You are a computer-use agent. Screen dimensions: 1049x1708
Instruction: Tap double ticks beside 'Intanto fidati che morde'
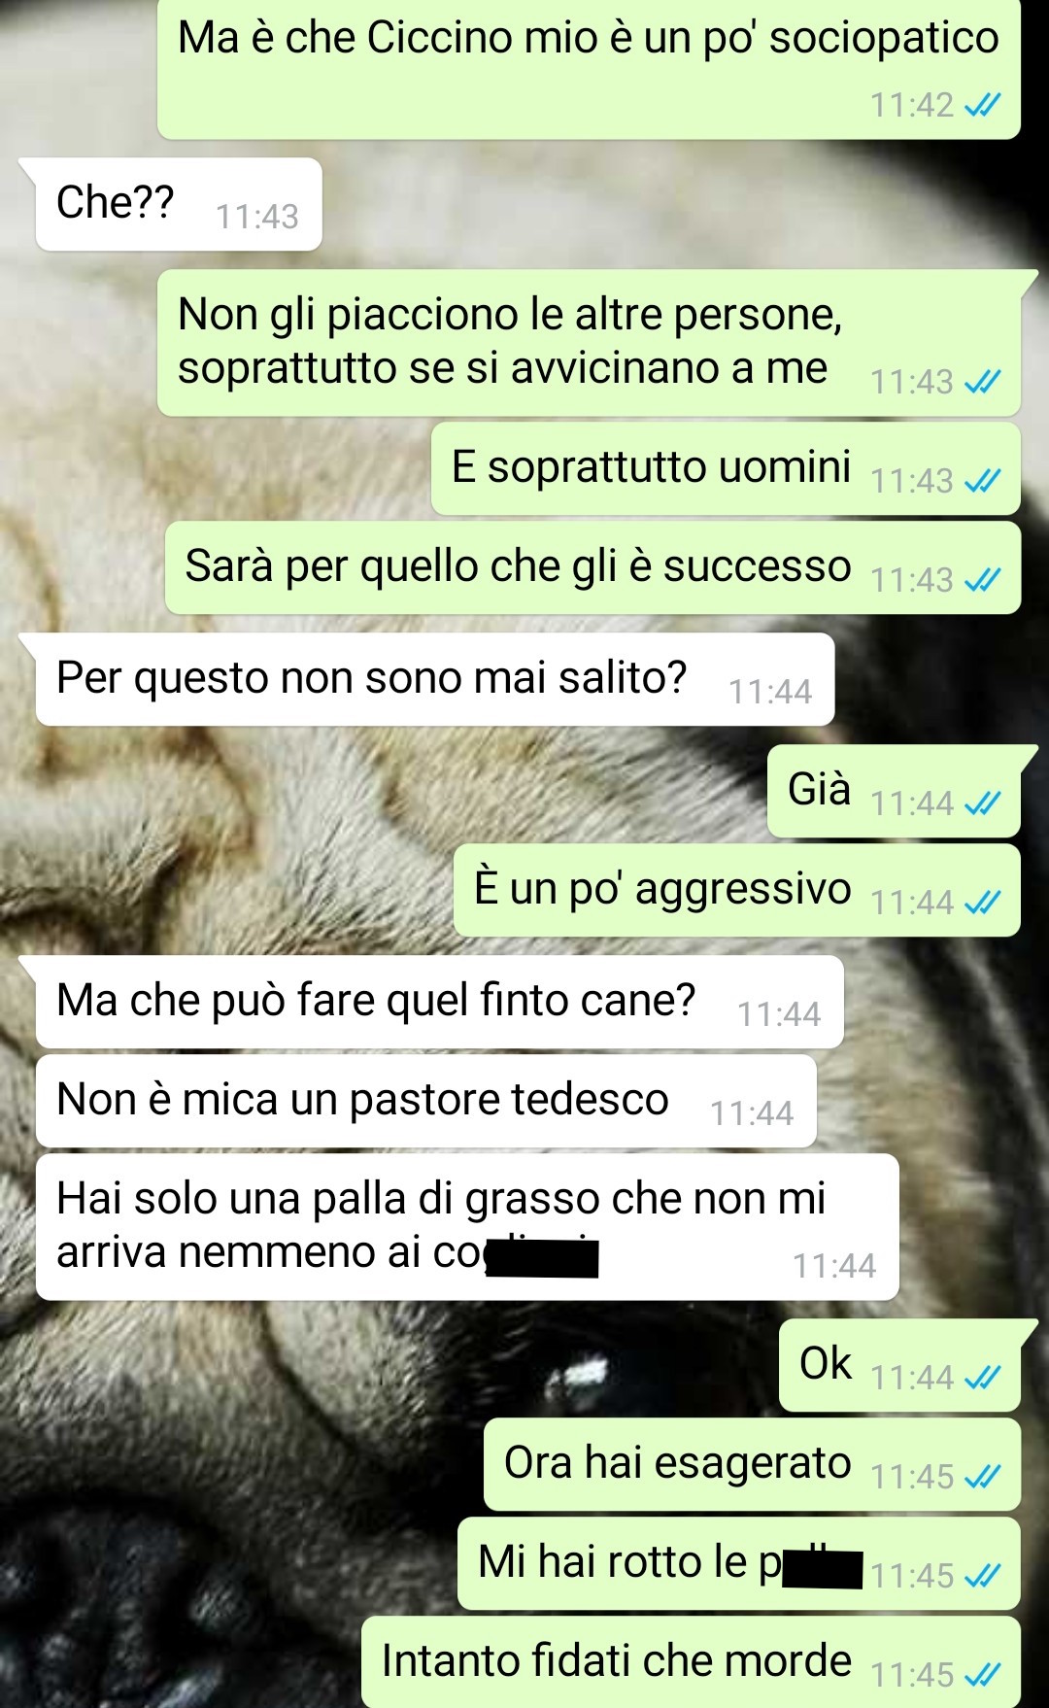click(982, 1674)
